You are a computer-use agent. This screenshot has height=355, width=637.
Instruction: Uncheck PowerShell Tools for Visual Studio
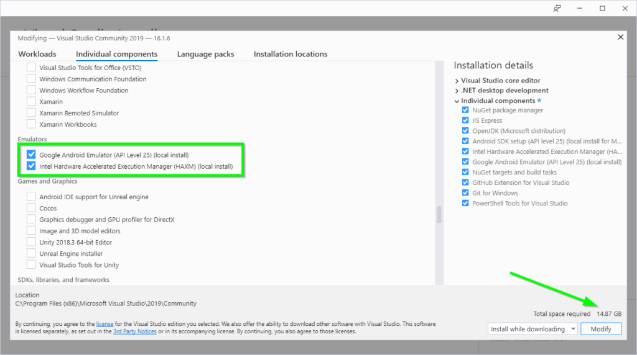[x=465, y=203]
